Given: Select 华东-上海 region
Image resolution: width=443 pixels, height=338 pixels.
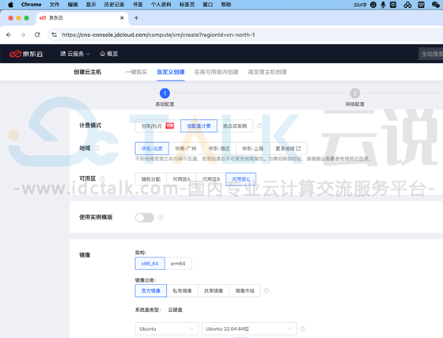Looking at the screenshot, I should coord(253,148).
